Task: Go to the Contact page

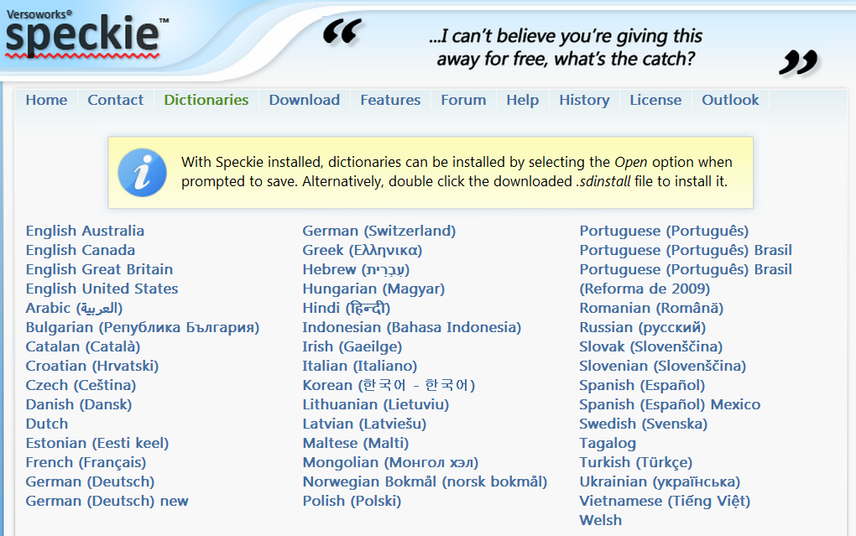Action: [115, 100]
